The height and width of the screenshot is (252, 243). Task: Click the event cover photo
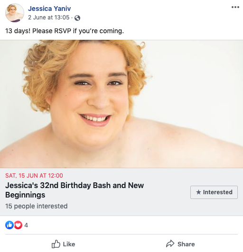pyautogui.click(x=121, y=104)
